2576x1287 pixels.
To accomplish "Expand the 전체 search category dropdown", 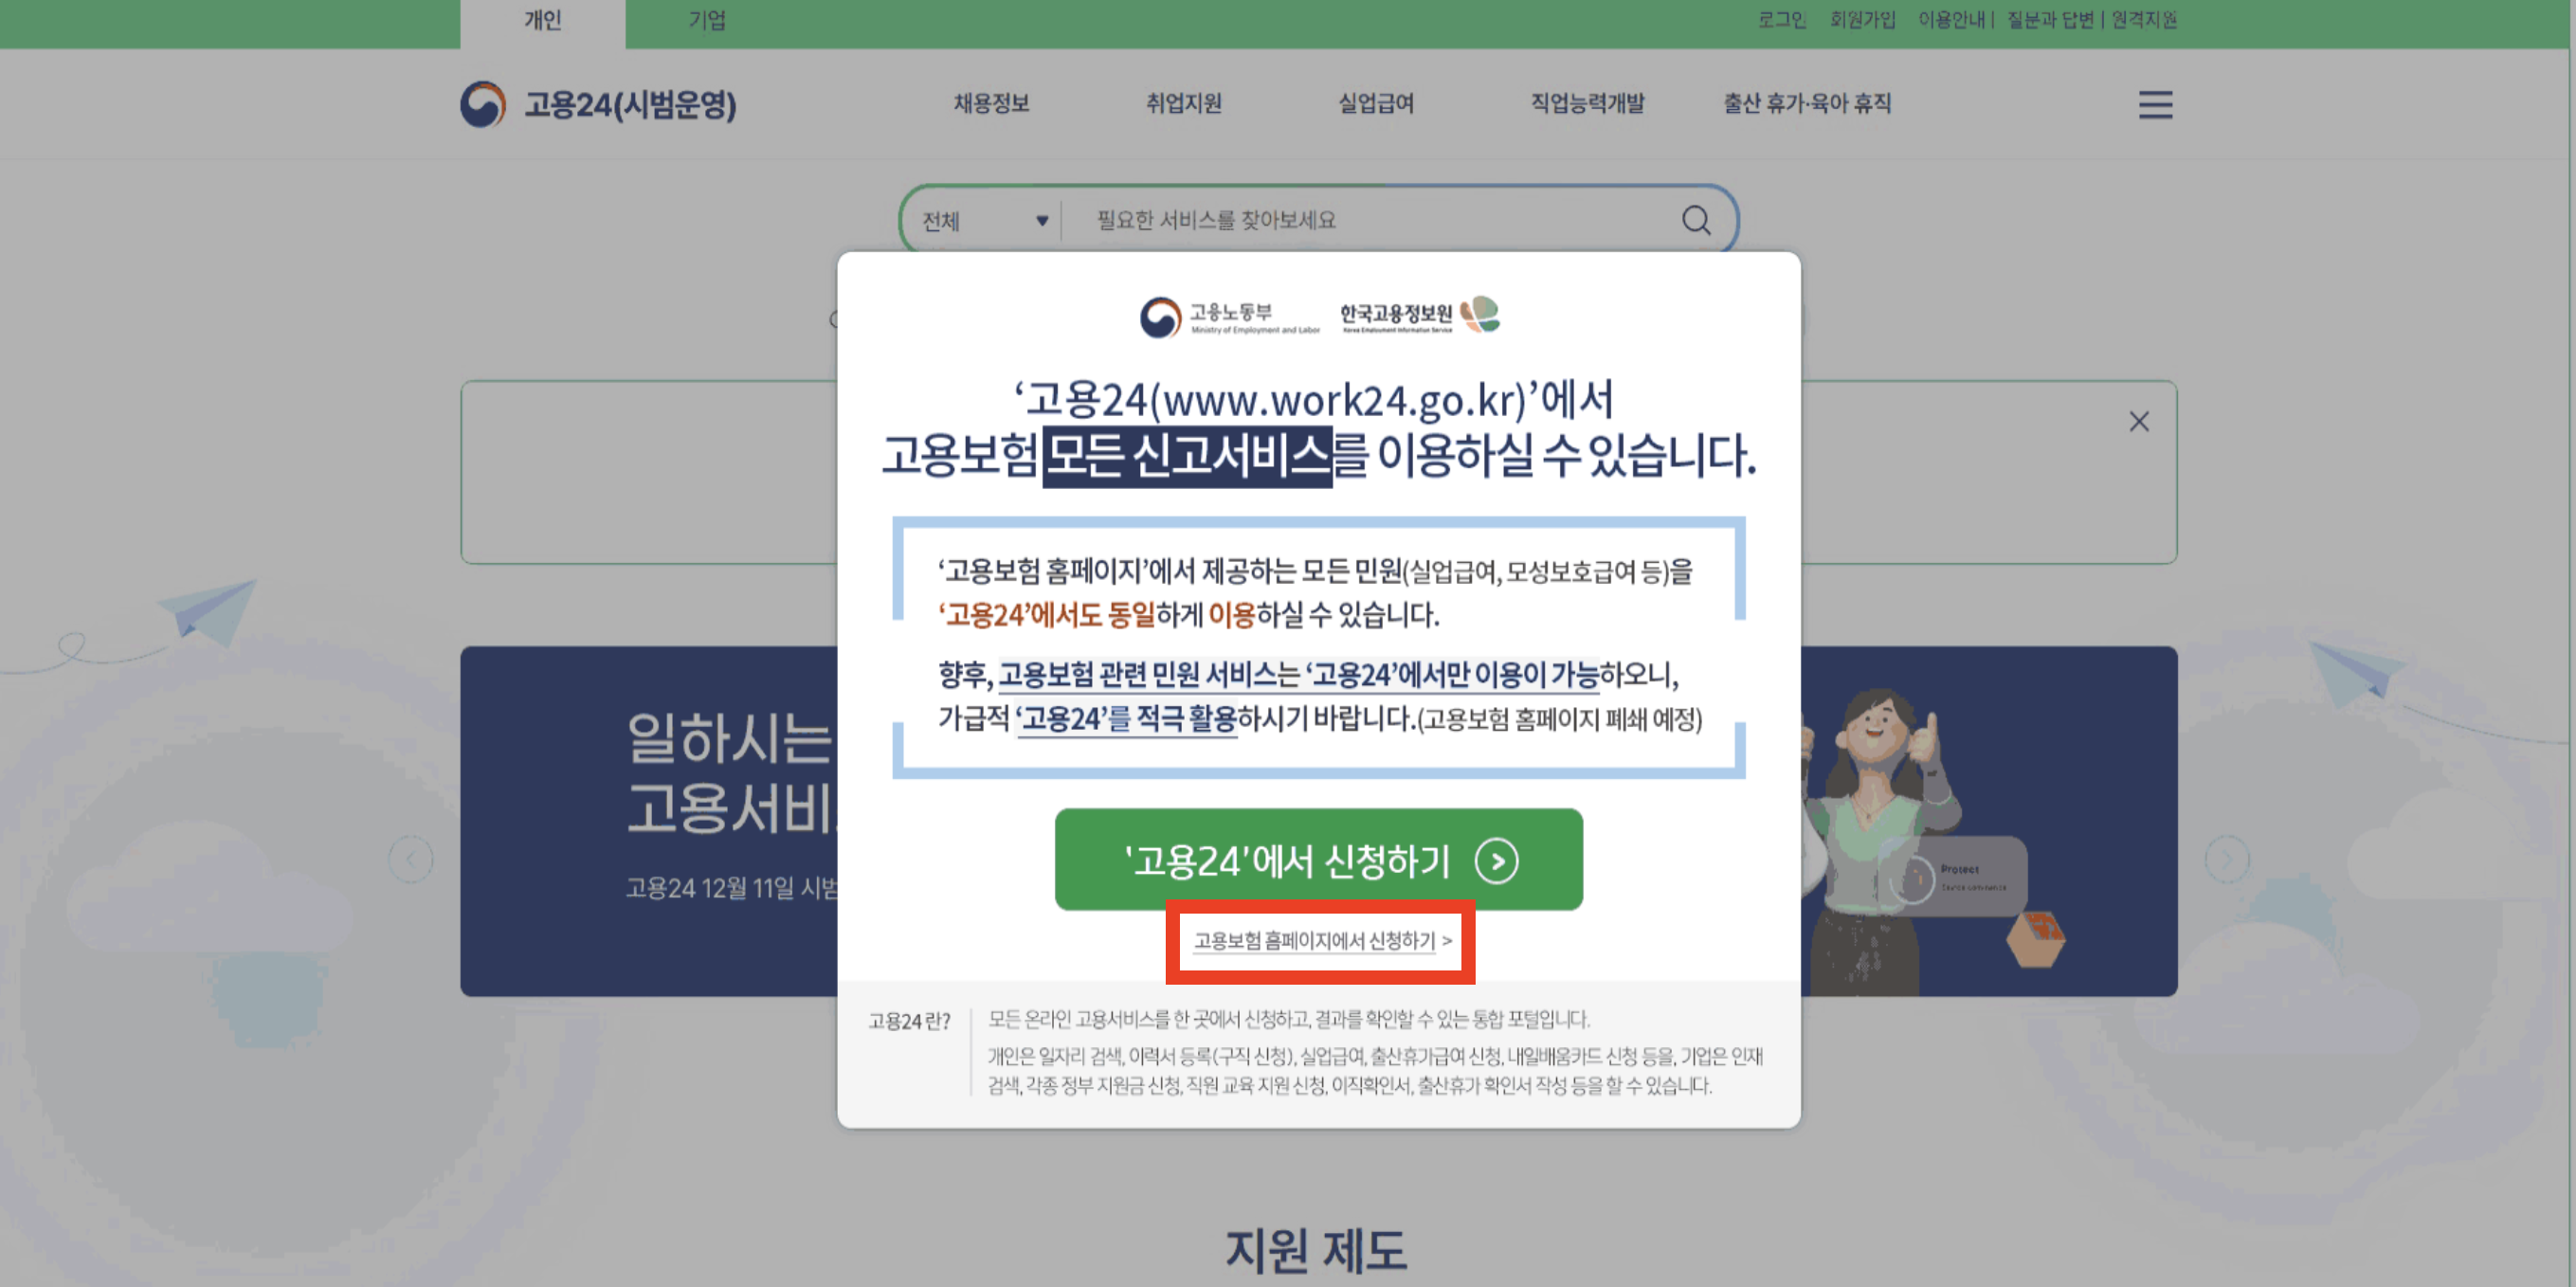I will 983,221.
